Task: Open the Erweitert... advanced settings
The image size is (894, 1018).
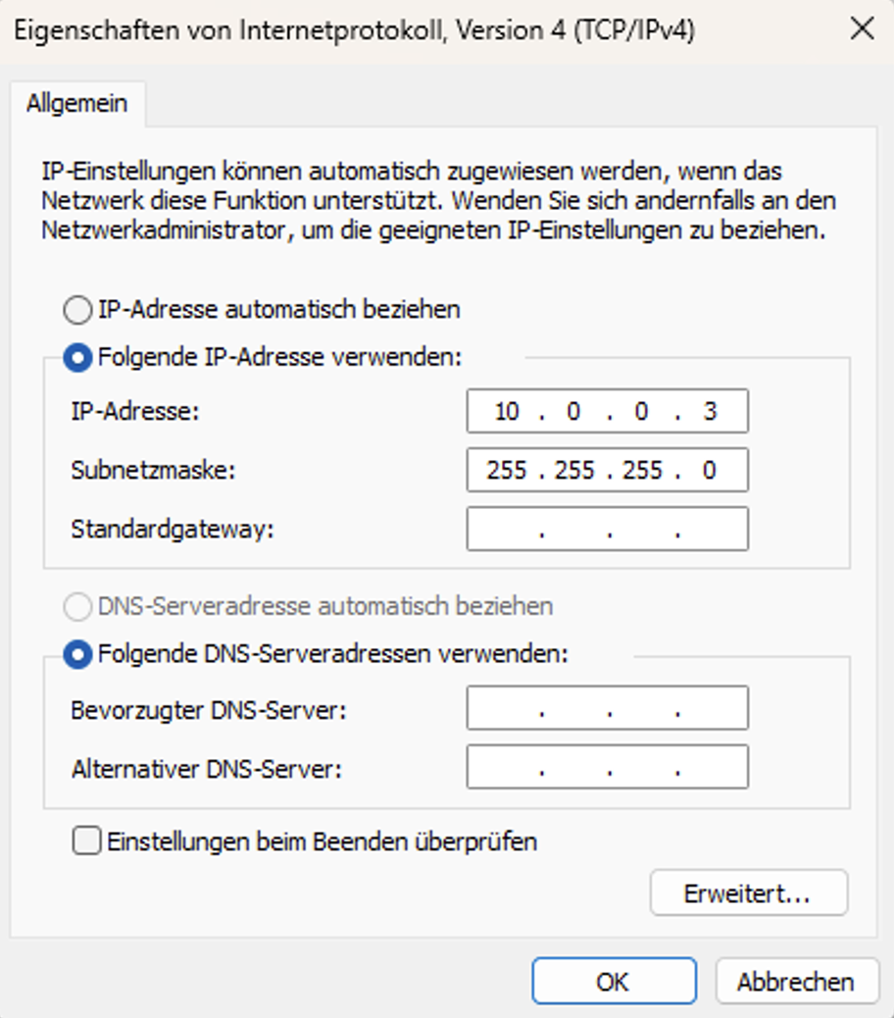Action: 749,891
